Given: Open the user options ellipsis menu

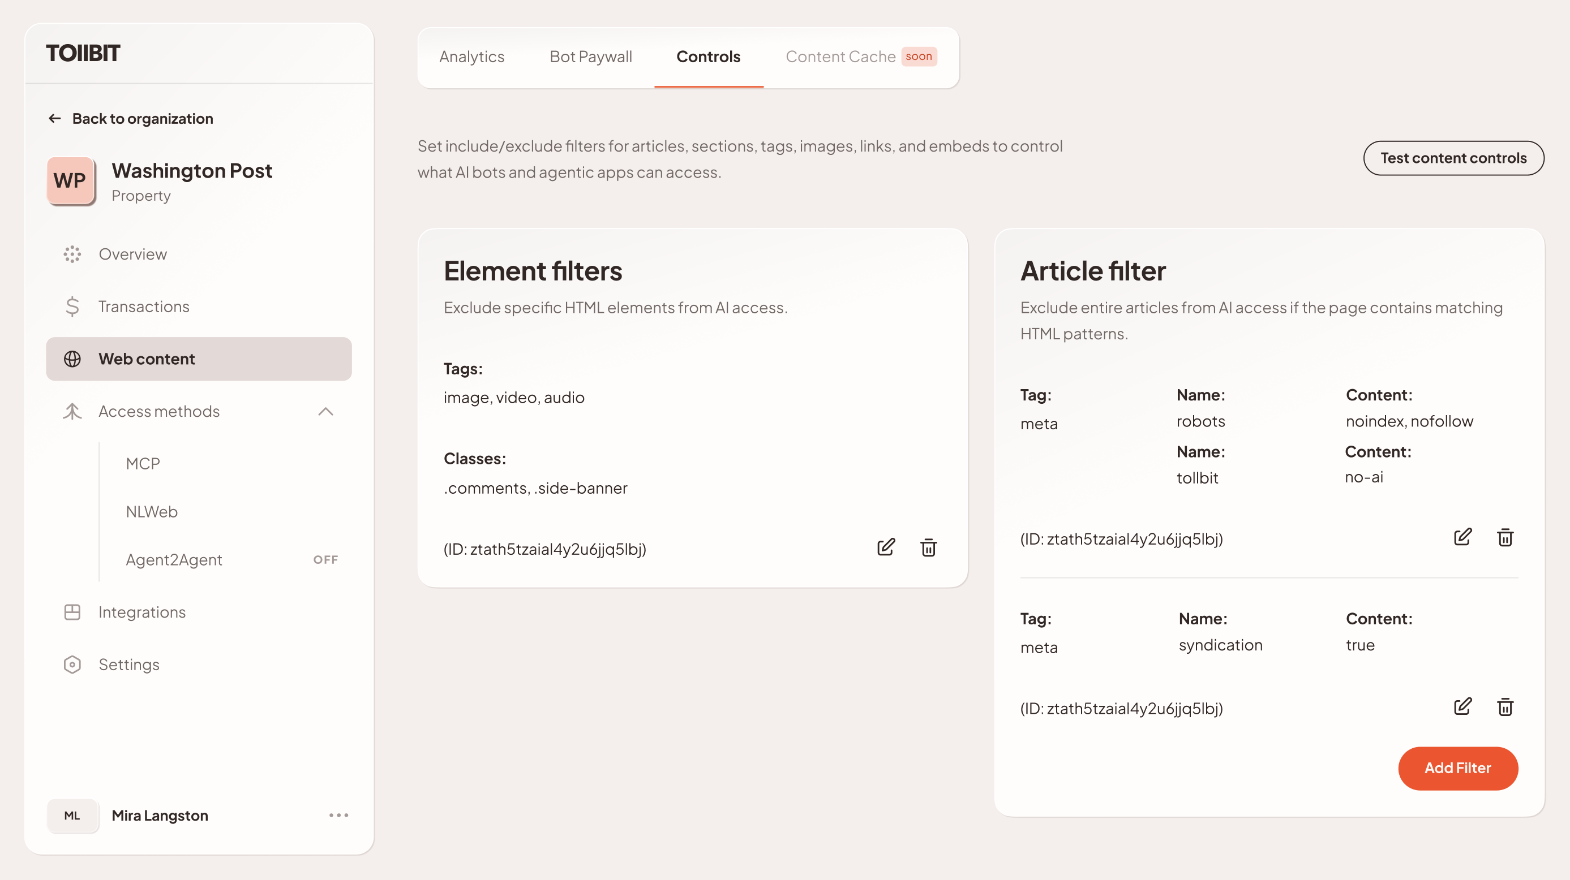Looking at the screenshot, I should tap(338, 816).
